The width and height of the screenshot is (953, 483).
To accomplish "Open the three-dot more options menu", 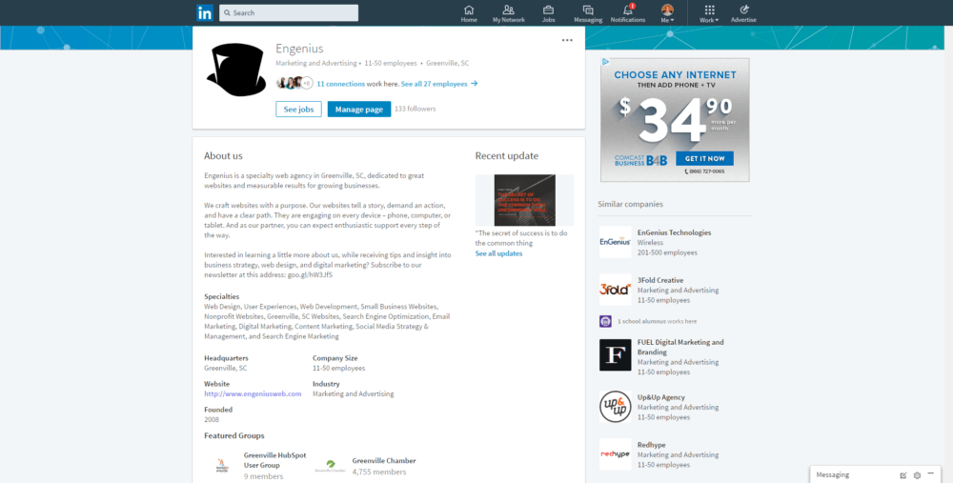I will click(567, 40).
